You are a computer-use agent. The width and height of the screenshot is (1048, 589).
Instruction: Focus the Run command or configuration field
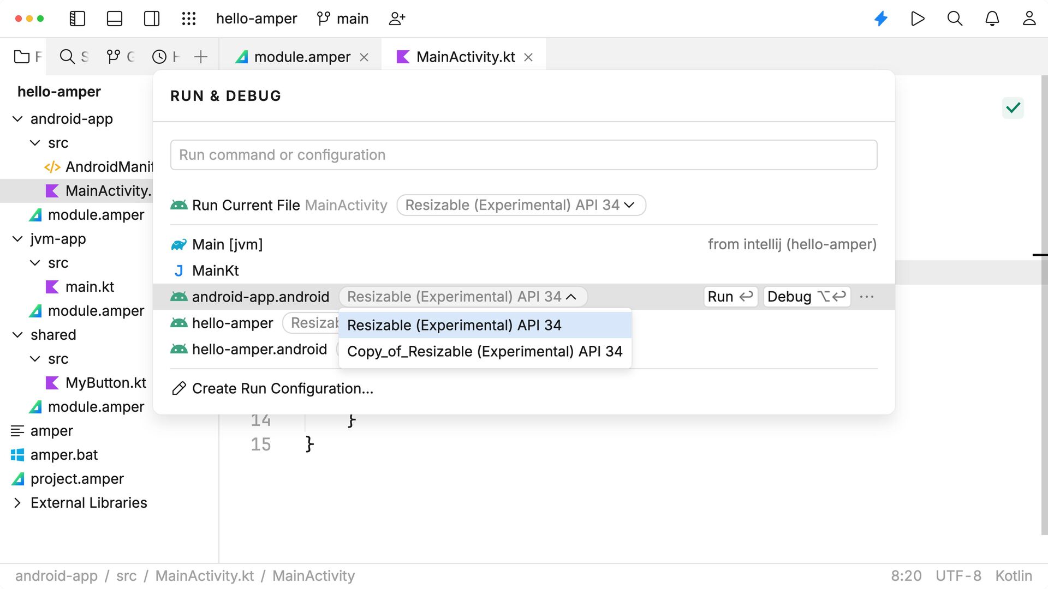coord(523,155)
